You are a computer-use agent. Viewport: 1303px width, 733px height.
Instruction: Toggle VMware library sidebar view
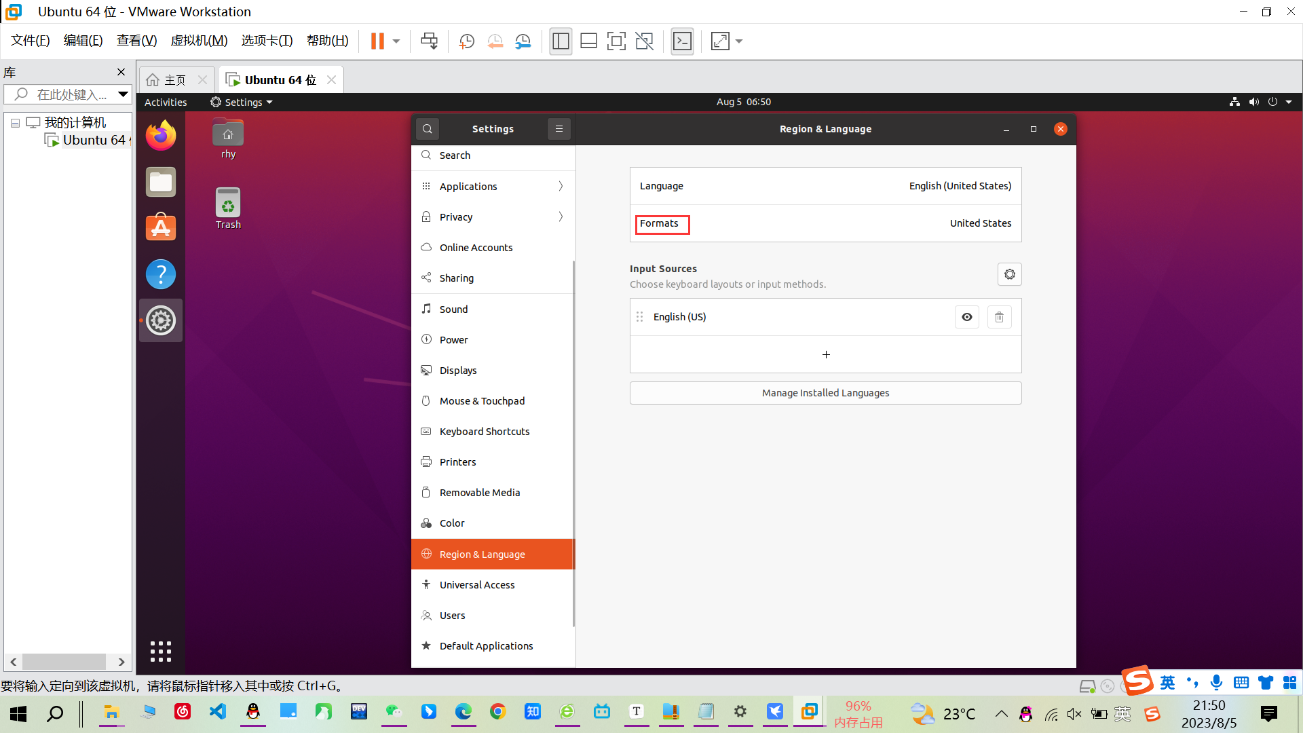pyautogui.click(x=561, y=41)
